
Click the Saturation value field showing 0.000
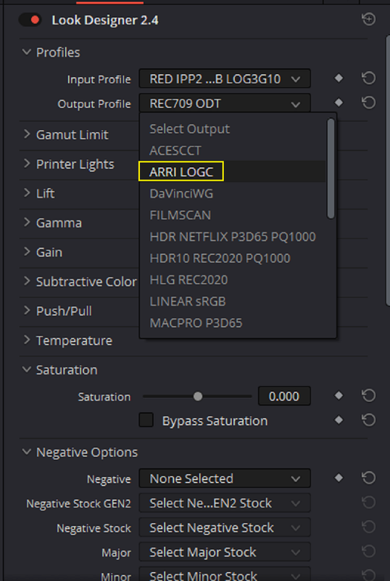pyautogui.click(x=284, y=396)
